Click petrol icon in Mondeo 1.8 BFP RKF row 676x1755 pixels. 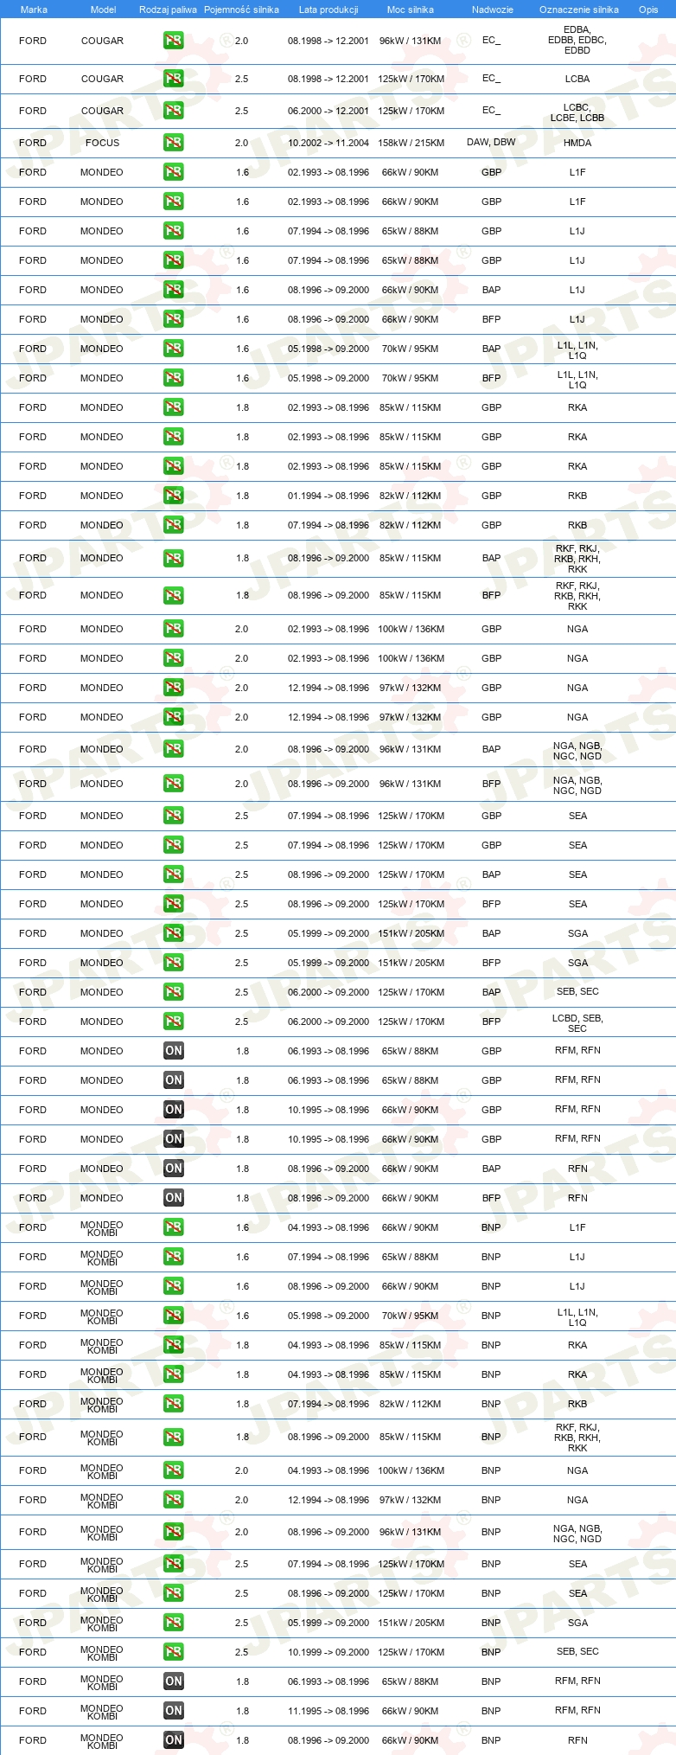click(174, 595)
